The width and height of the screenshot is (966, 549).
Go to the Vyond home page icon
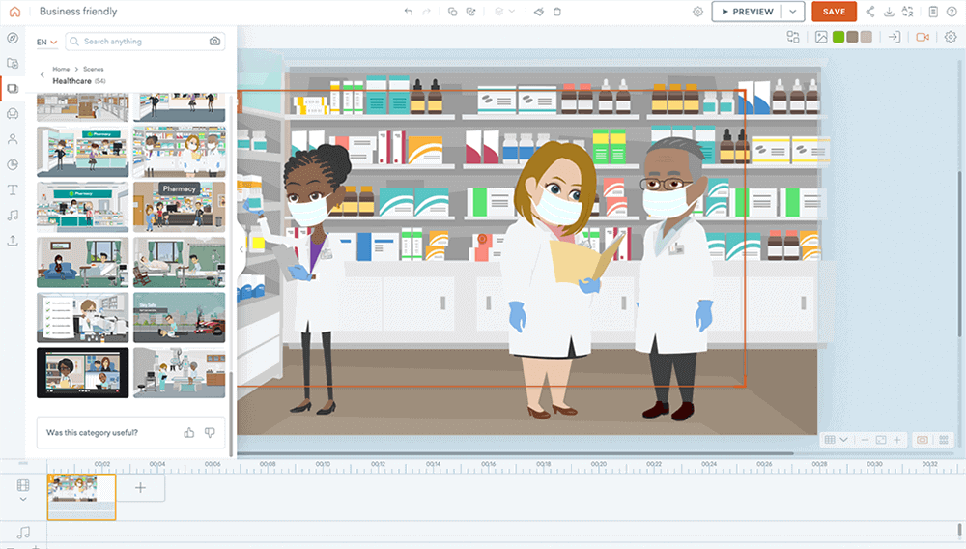click(14, 12)
